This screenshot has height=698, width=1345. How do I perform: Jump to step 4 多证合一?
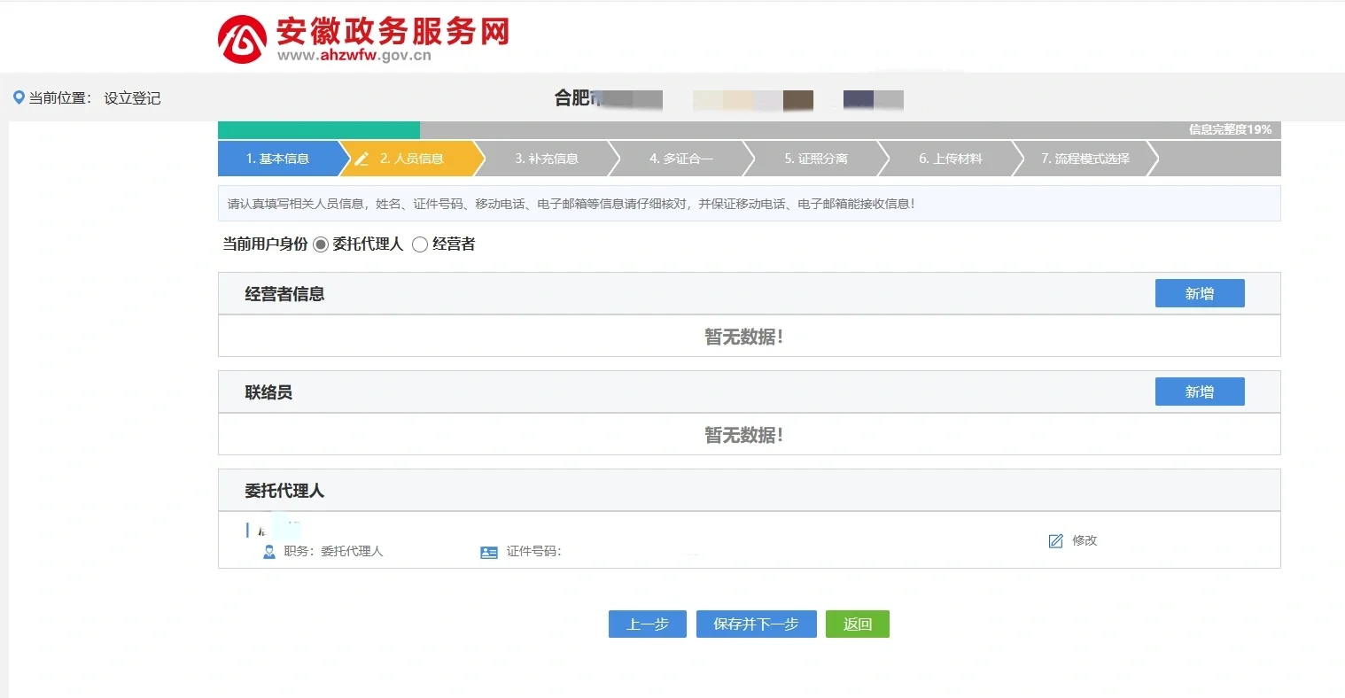pos(680,159)
